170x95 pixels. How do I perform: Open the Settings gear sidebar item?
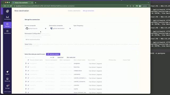pyautogui.click(x=7, y=87)
